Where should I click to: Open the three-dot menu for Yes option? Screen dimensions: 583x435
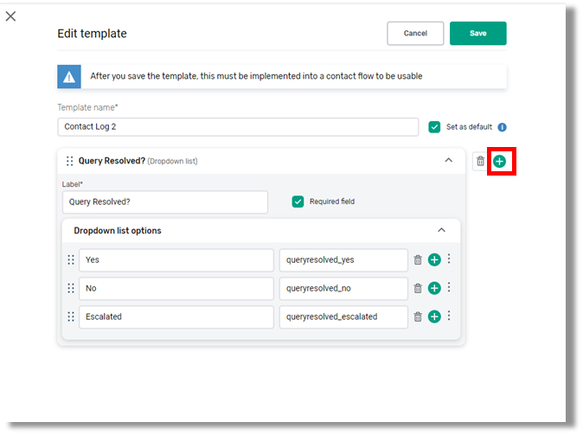[x=449, y=259]
